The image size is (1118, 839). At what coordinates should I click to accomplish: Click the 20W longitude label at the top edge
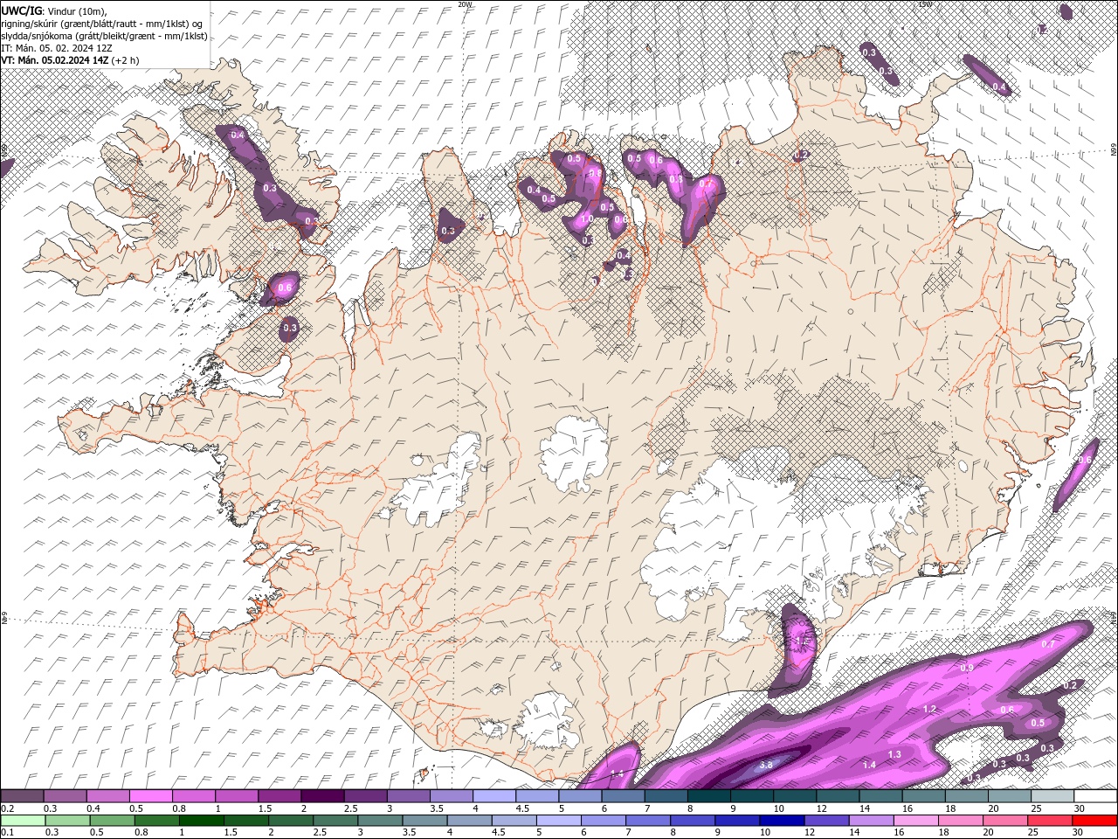point(465,4)
